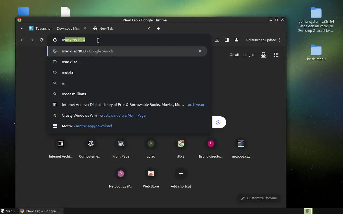Image resolution: width=343 pixels, height=214 pixels.
Task: Click the Images link
Action: pos(248,55)
